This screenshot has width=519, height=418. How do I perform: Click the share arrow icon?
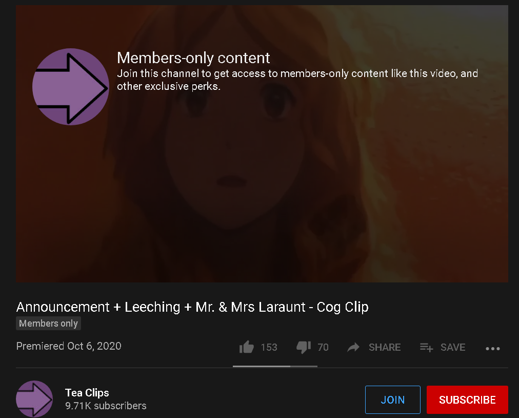point(353,347)
